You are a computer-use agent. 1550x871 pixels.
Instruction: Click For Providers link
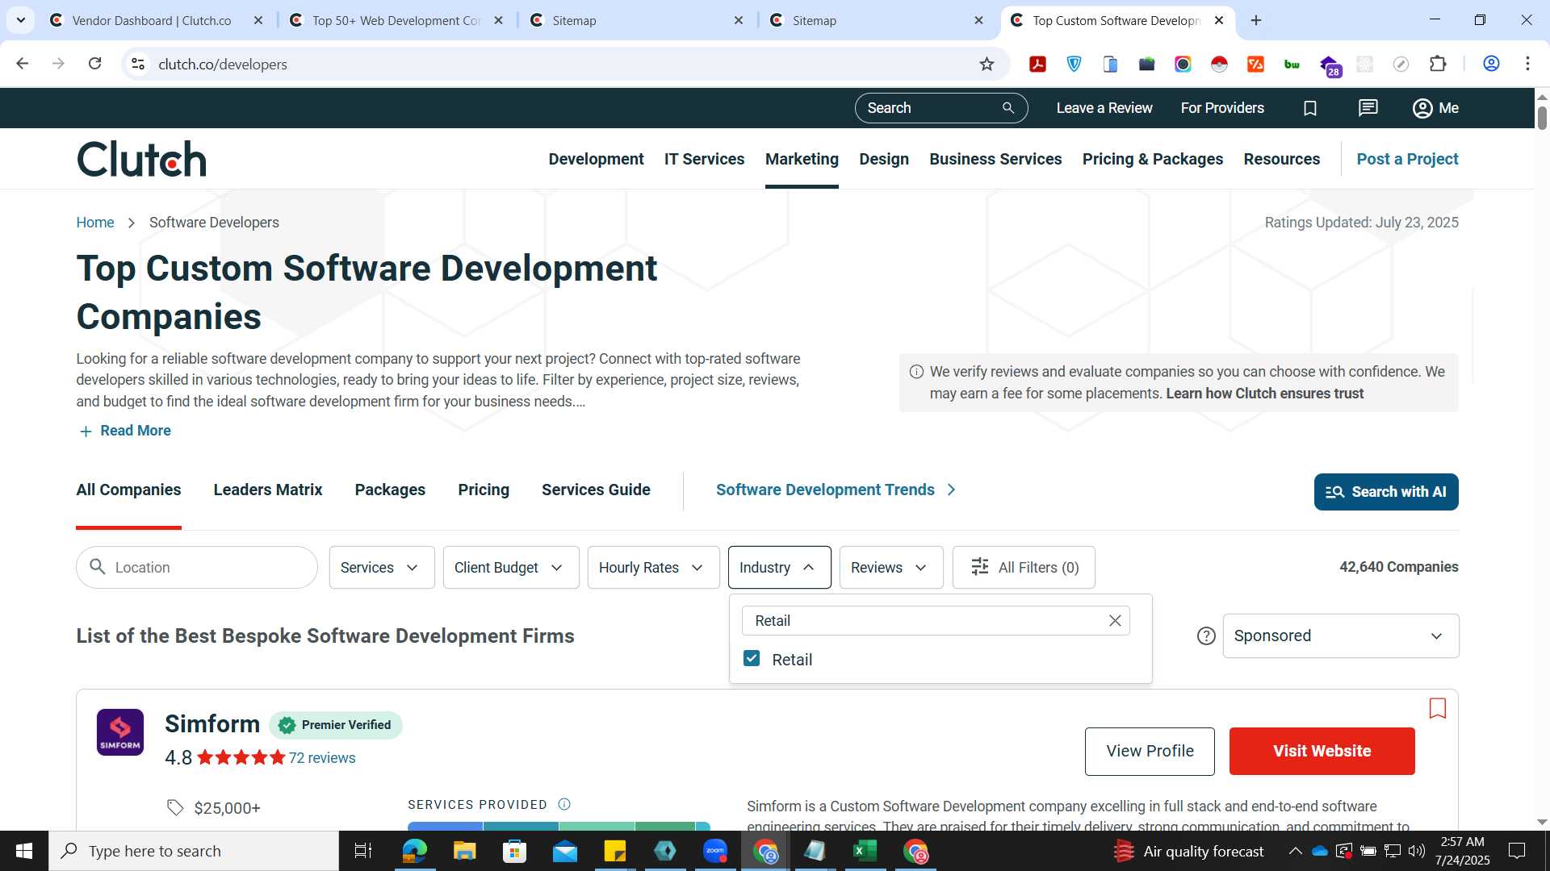pos(1222,108)
